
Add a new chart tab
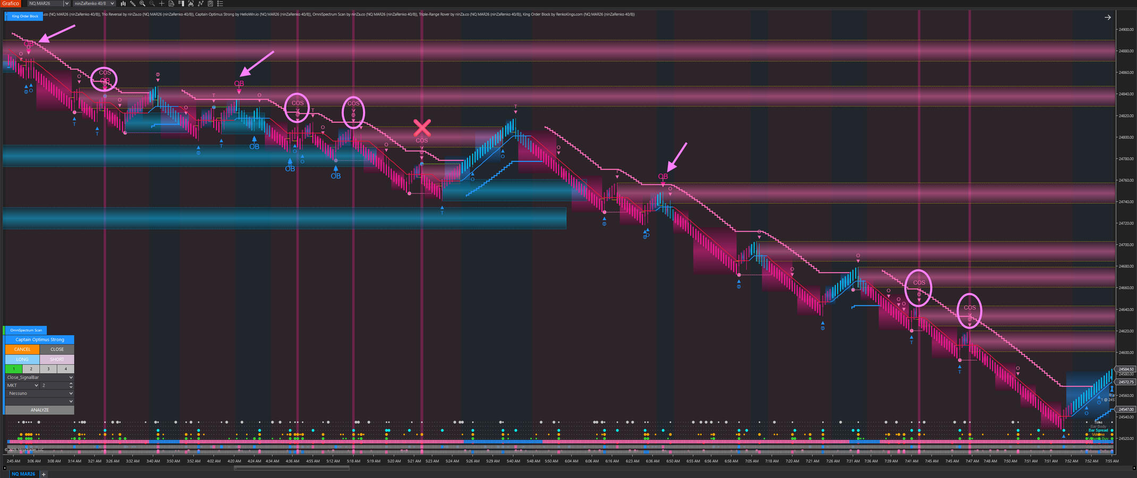click(44, 474)
